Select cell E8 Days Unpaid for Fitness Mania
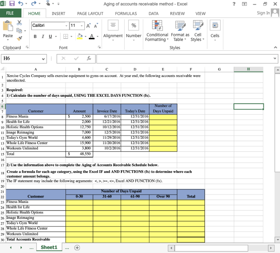The height and width of the screenshot is (253, 280). click(x=163, y=117)
